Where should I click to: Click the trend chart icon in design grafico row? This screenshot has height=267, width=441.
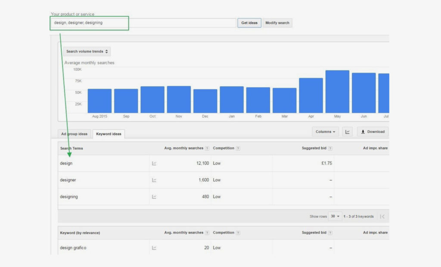(154, 248)
